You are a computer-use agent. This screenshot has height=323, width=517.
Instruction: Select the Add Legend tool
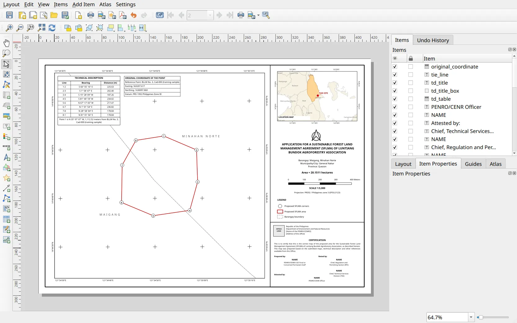click(x=6, y=137)
